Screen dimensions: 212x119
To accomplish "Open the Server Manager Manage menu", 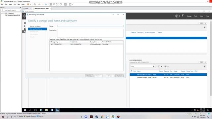I will [189, 16].
